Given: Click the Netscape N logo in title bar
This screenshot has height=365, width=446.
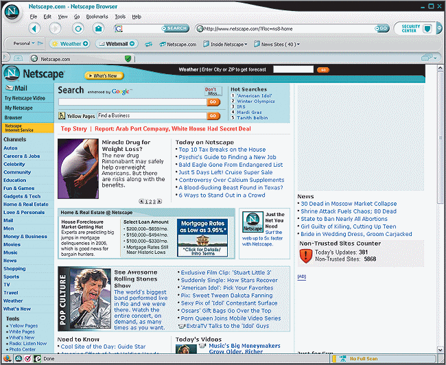Looking at the screenshot, I should point(12,12).
